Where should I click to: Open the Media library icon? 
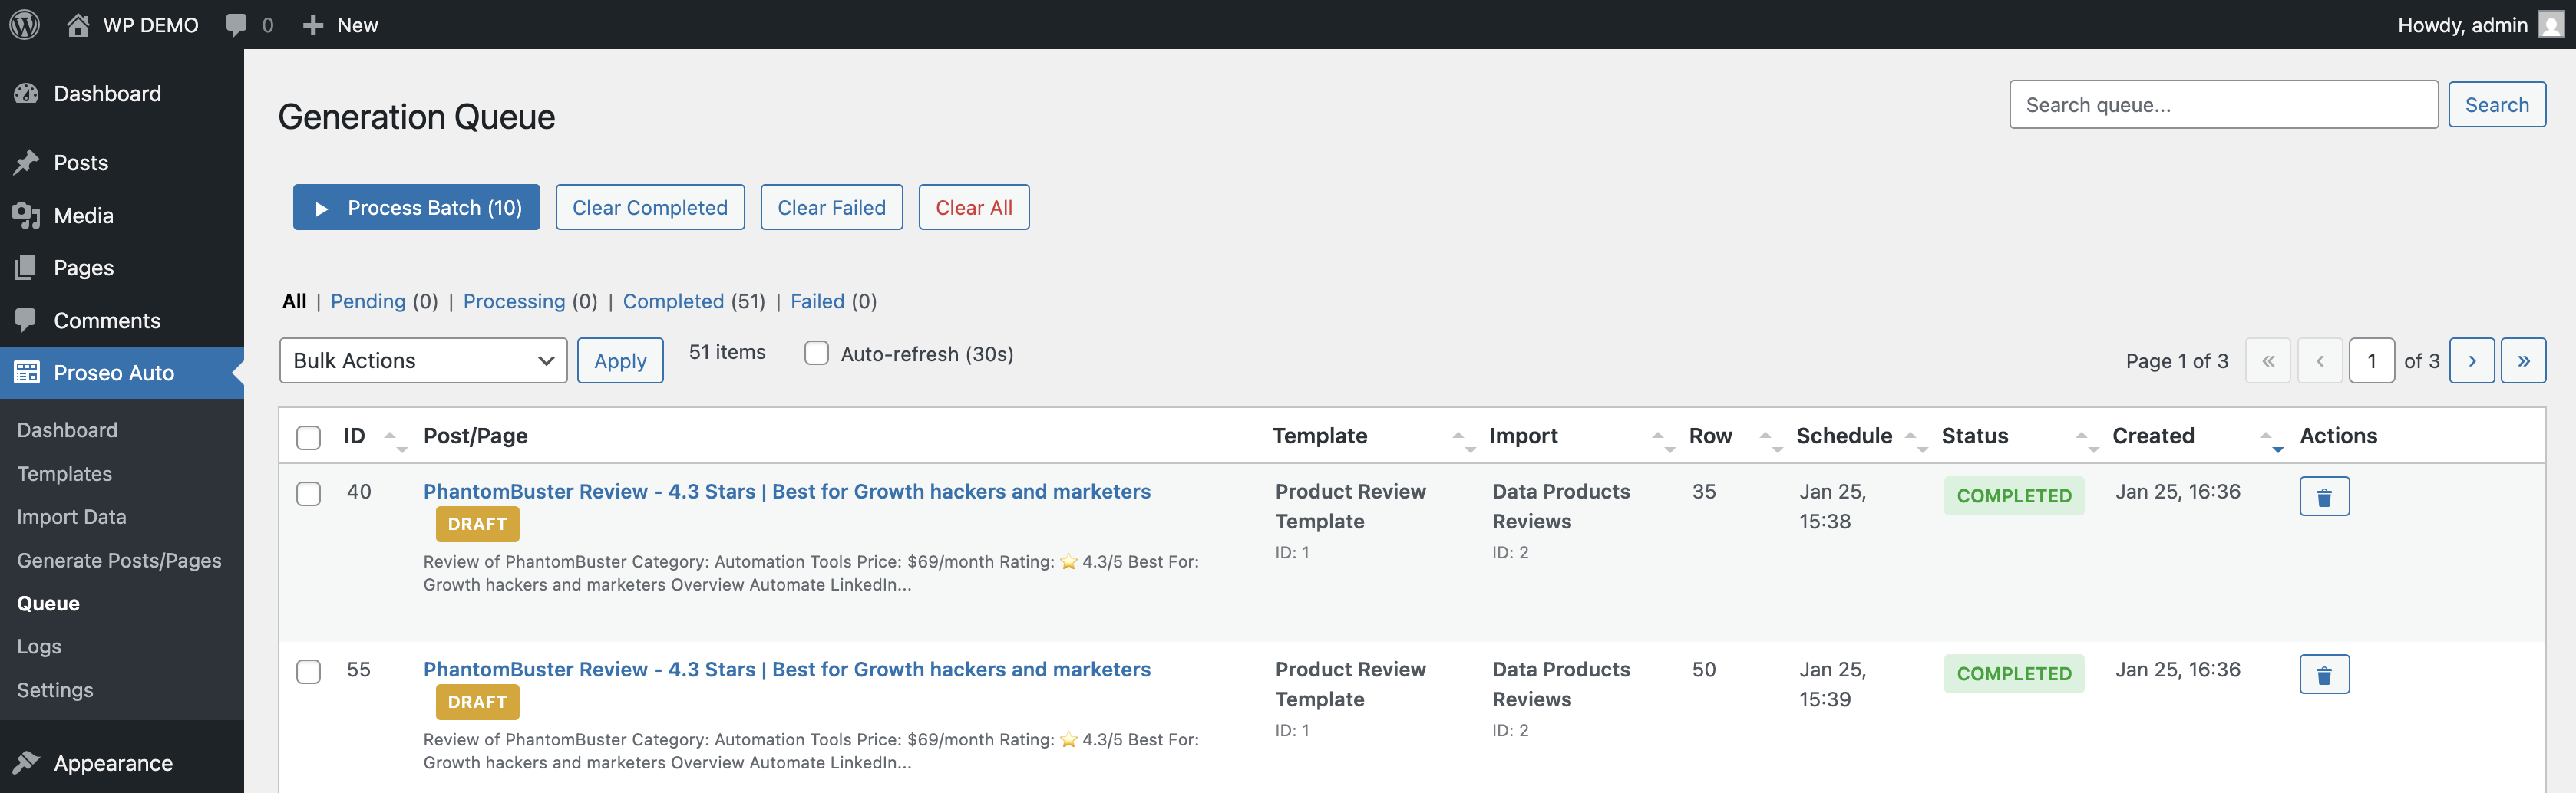point(26,215)
